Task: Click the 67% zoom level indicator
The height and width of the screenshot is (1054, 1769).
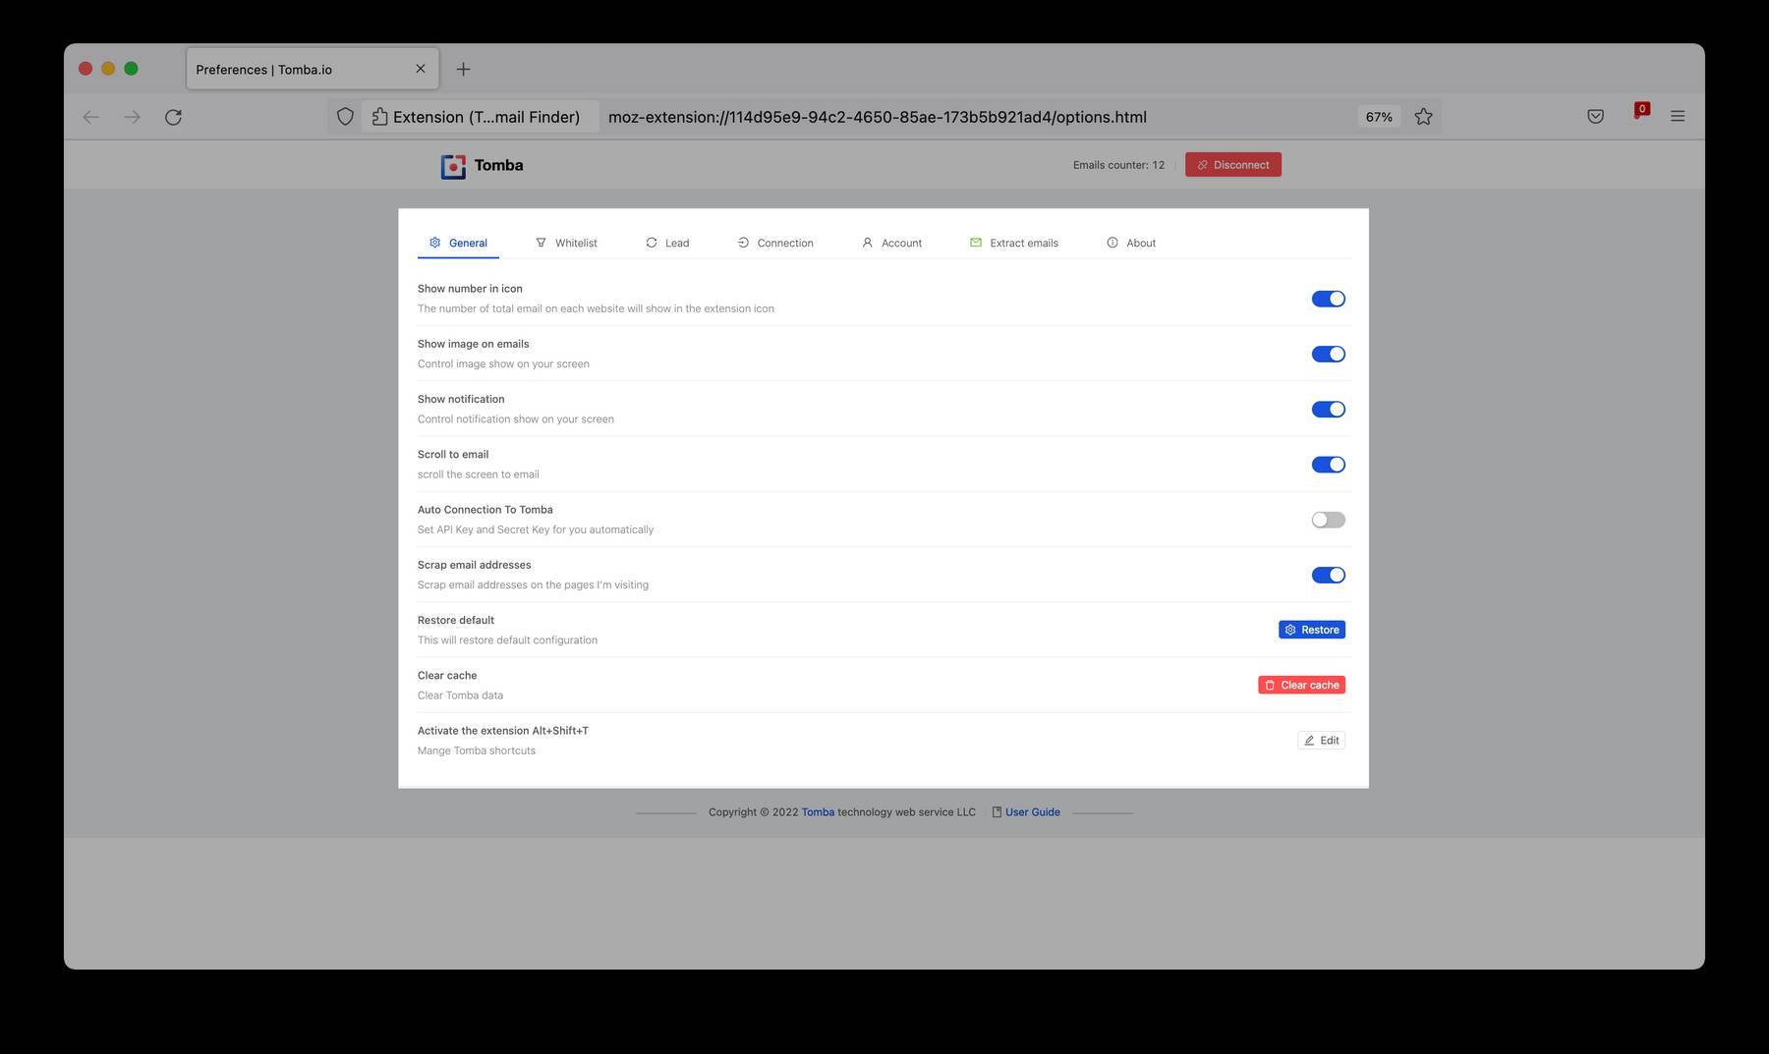Action: click(x=1379, y=117)
